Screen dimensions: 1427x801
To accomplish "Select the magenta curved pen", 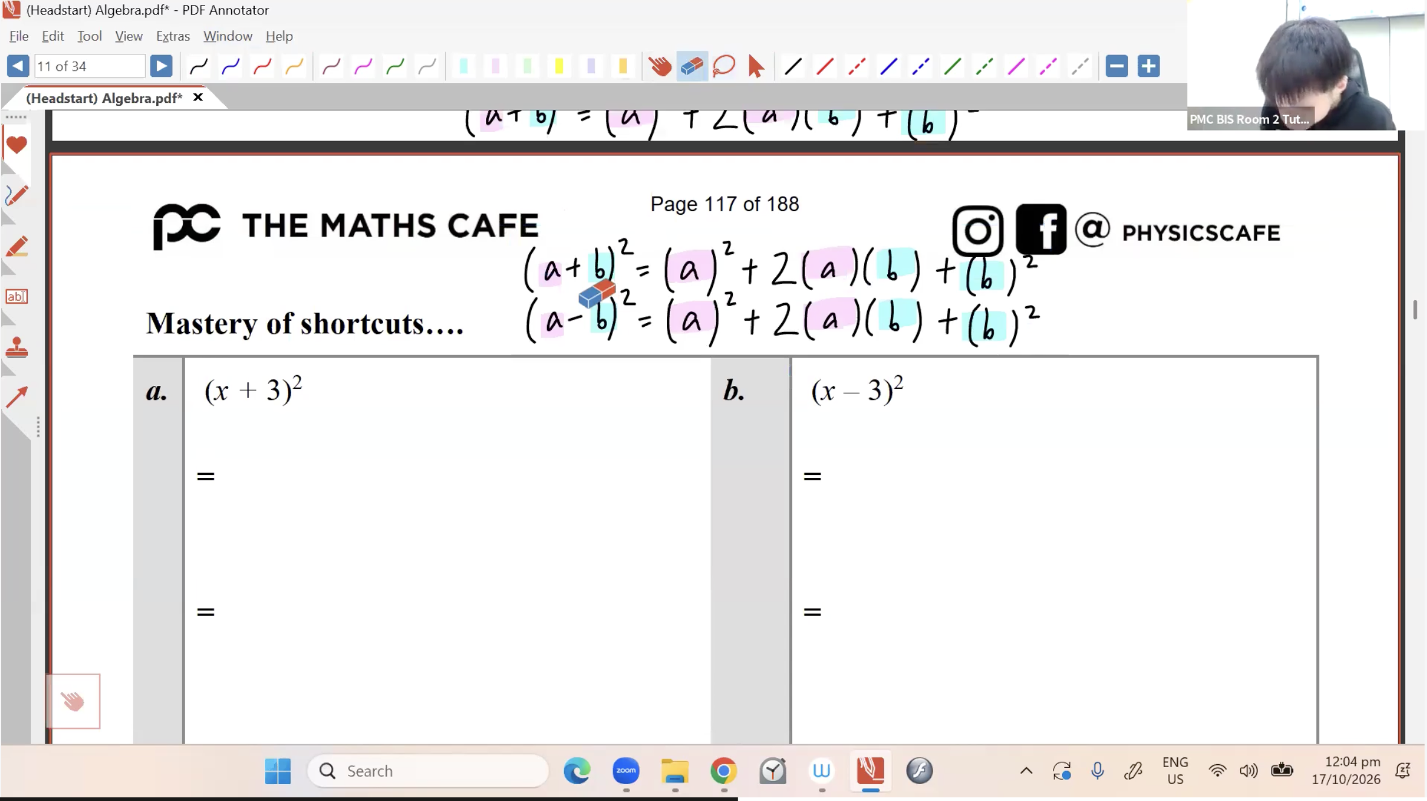I will [363, 66].
